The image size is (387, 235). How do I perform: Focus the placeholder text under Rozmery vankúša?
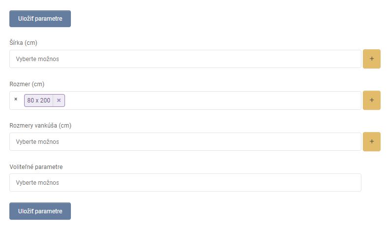pos(37,142)
